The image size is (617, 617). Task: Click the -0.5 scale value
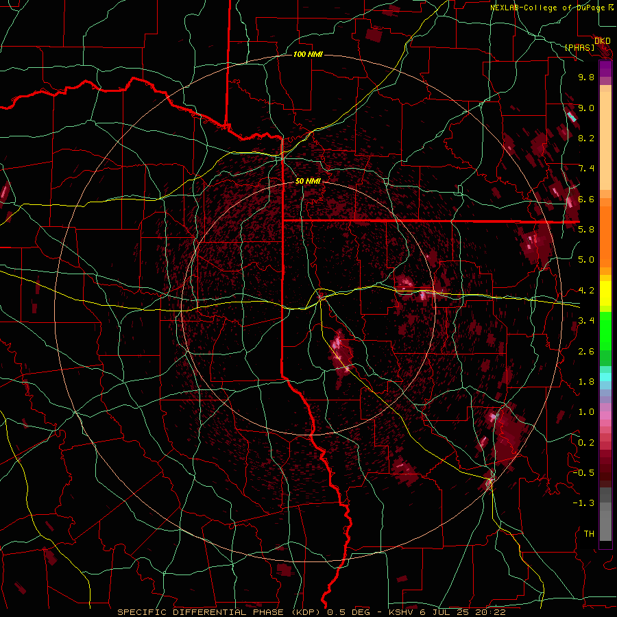[x=583, y=473]
